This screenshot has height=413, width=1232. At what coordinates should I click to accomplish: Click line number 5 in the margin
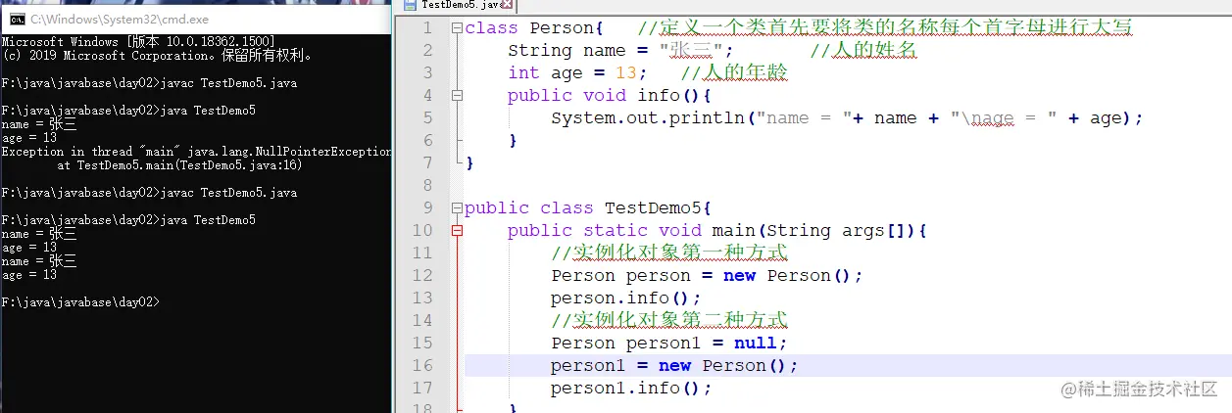point(426,117)
